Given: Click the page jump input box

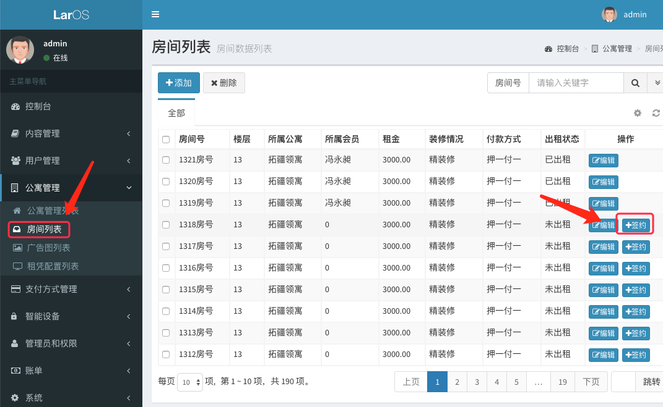Looking at the screenshot, I should 623,382.
